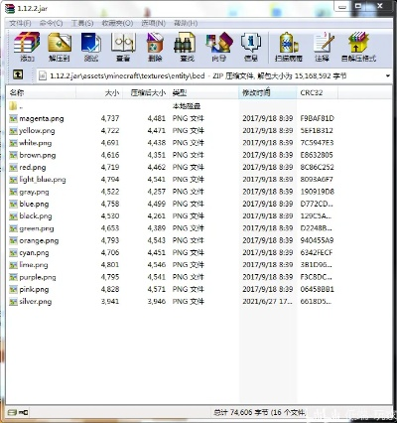Viewport: 397px width, 423px height.
Task: Select white.png file name
Action: point(36,143)
